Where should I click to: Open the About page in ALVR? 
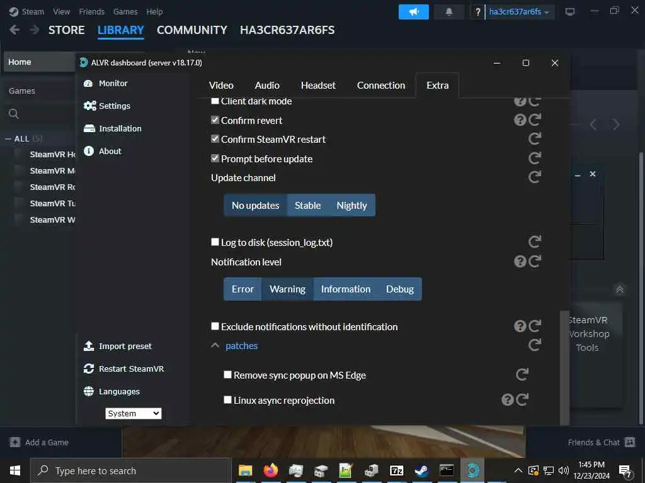[103, 151]
